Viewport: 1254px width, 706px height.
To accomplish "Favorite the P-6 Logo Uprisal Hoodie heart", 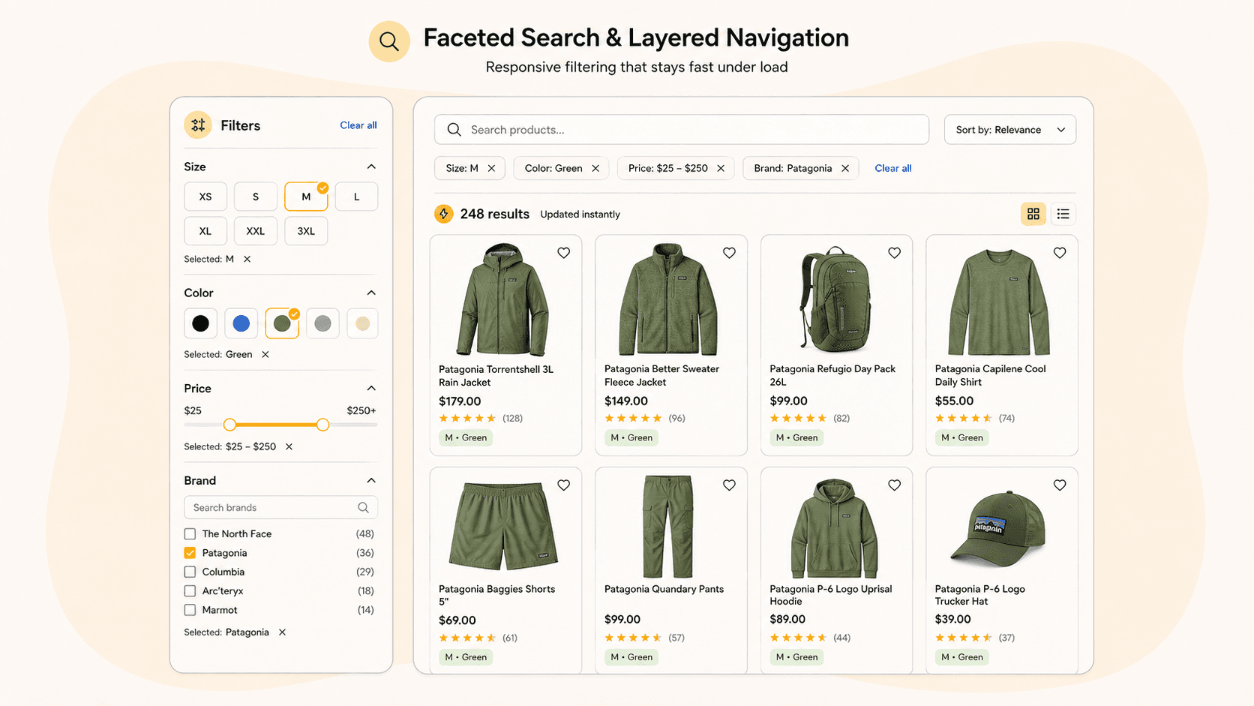I will pyautogui.click(x=894, y=485).
